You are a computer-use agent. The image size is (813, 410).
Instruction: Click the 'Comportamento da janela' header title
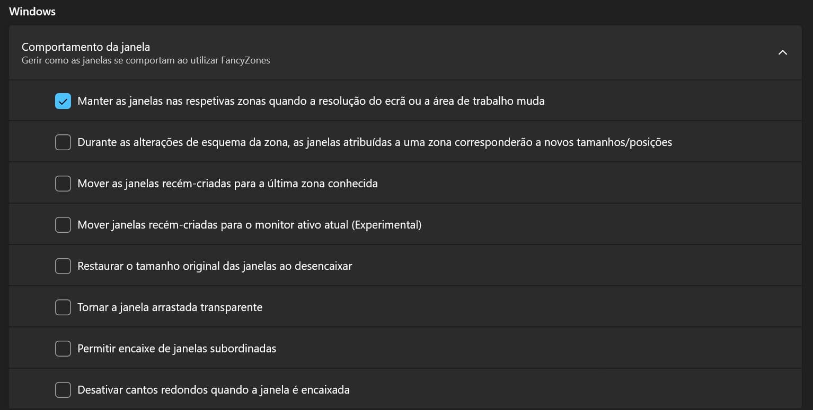(x=86, y=47)
